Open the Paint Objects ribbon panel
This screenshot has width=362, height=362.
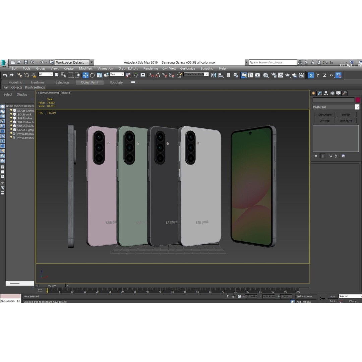coord(13,87)
